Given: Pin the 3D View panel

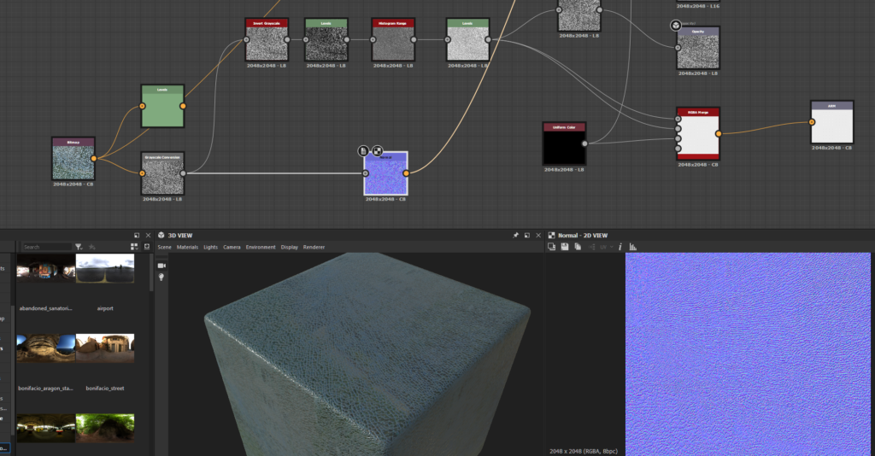Looking at the screenshot, I should 515,235.
